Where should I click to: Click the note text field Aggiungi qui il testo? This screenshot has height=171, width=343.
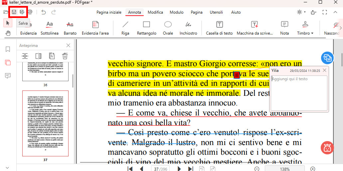(x=299, y=93)
